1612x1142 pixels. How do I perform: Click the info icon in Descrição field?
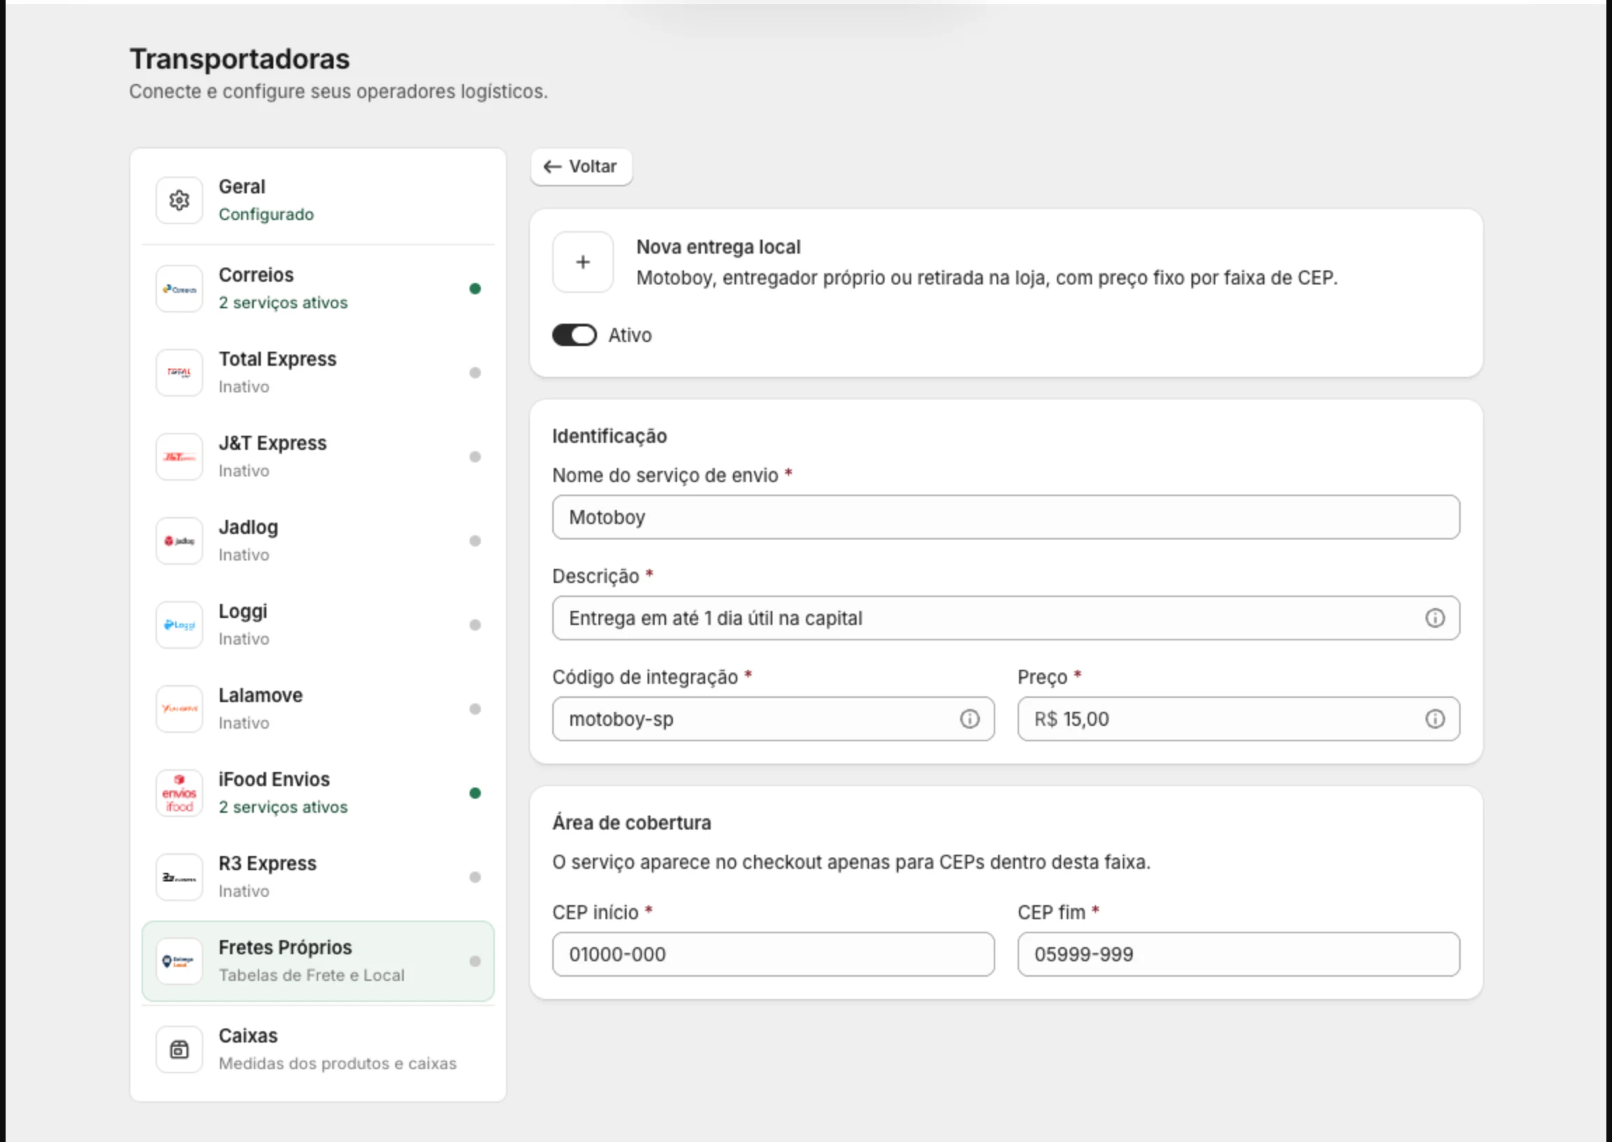click(x=1435, y=618)
